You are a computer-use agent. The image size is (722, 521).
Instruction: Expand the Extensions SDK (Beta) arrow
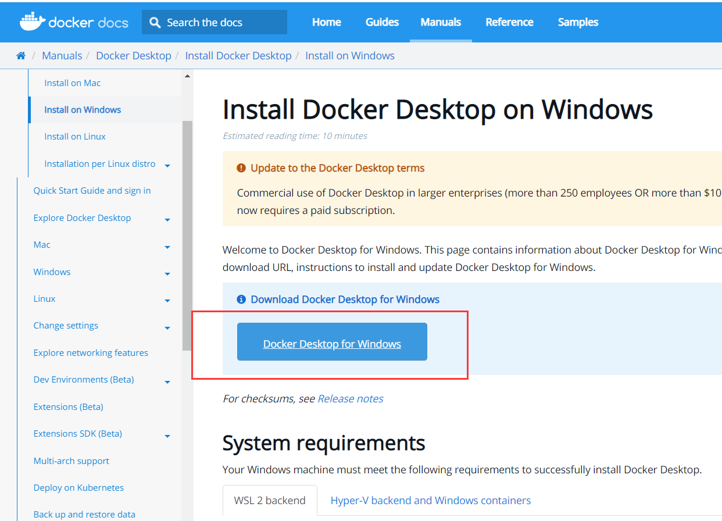point(167,436)
